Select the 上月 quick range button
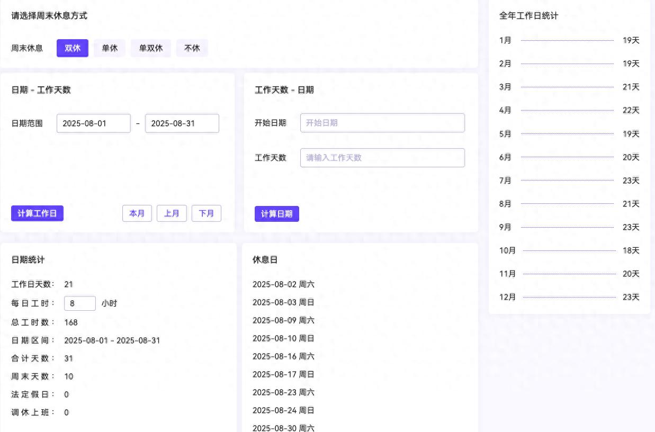Screen dimensions: 655x432 click(x=172, y=213)
